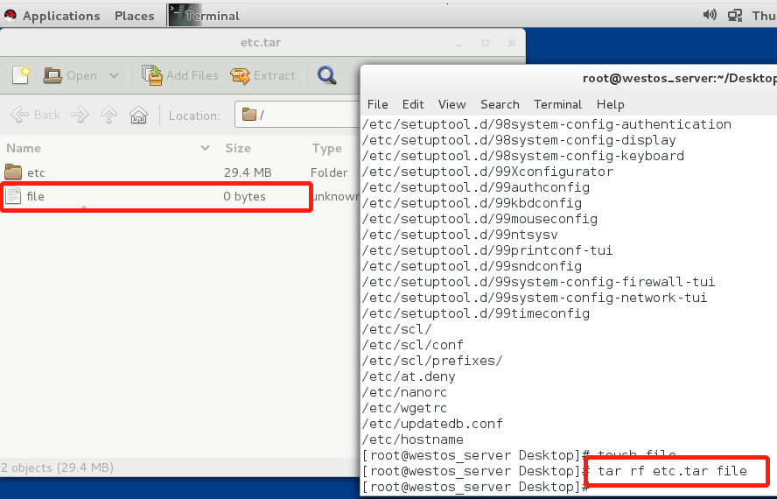Click the 98system-config-display terminal line
This screenshot has height=499, width=777.
(x=520, y=140)
